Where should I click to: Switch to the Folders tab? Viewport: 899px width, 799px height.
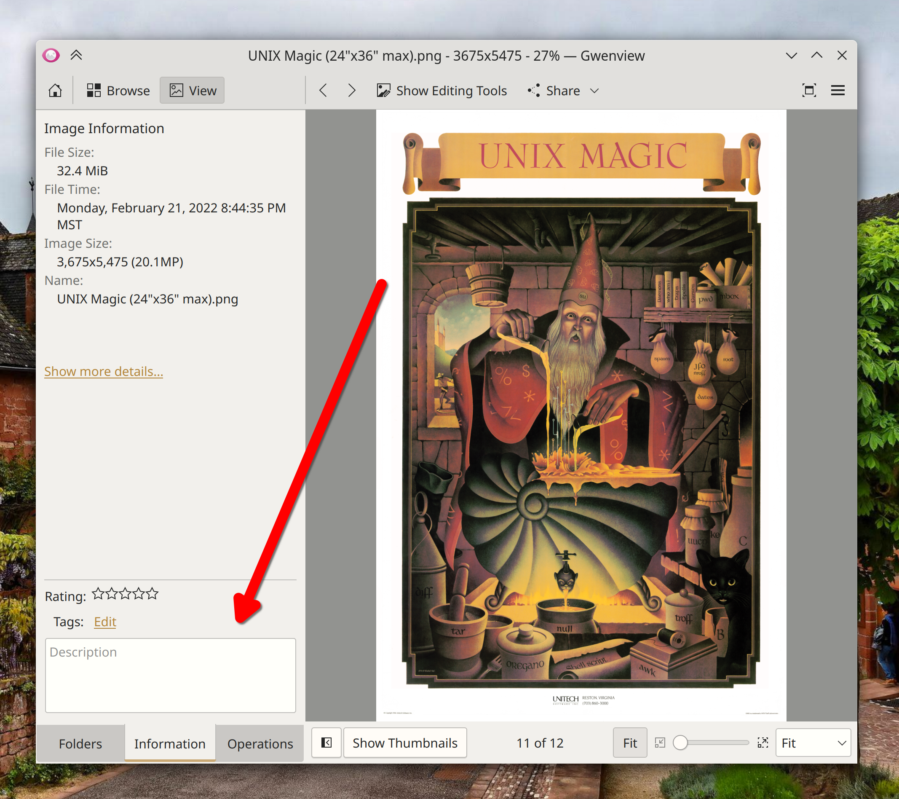(80, 743)
